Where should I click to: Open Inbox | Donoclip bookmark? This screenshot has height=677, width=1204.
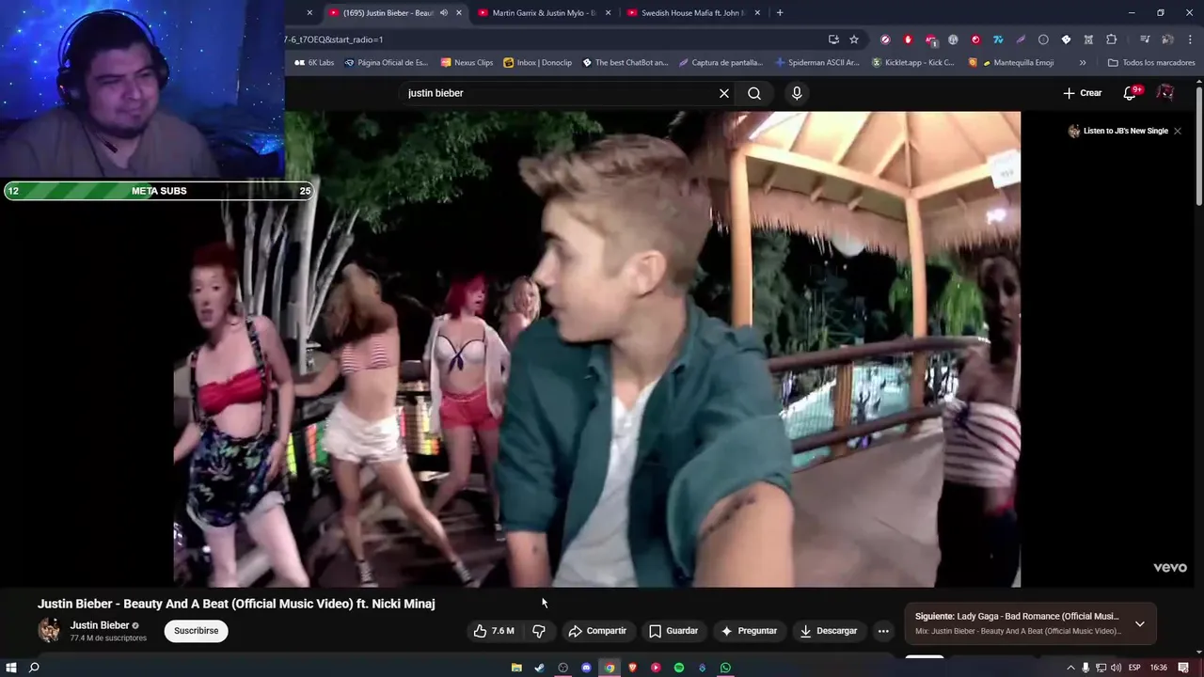coord(538,62)
